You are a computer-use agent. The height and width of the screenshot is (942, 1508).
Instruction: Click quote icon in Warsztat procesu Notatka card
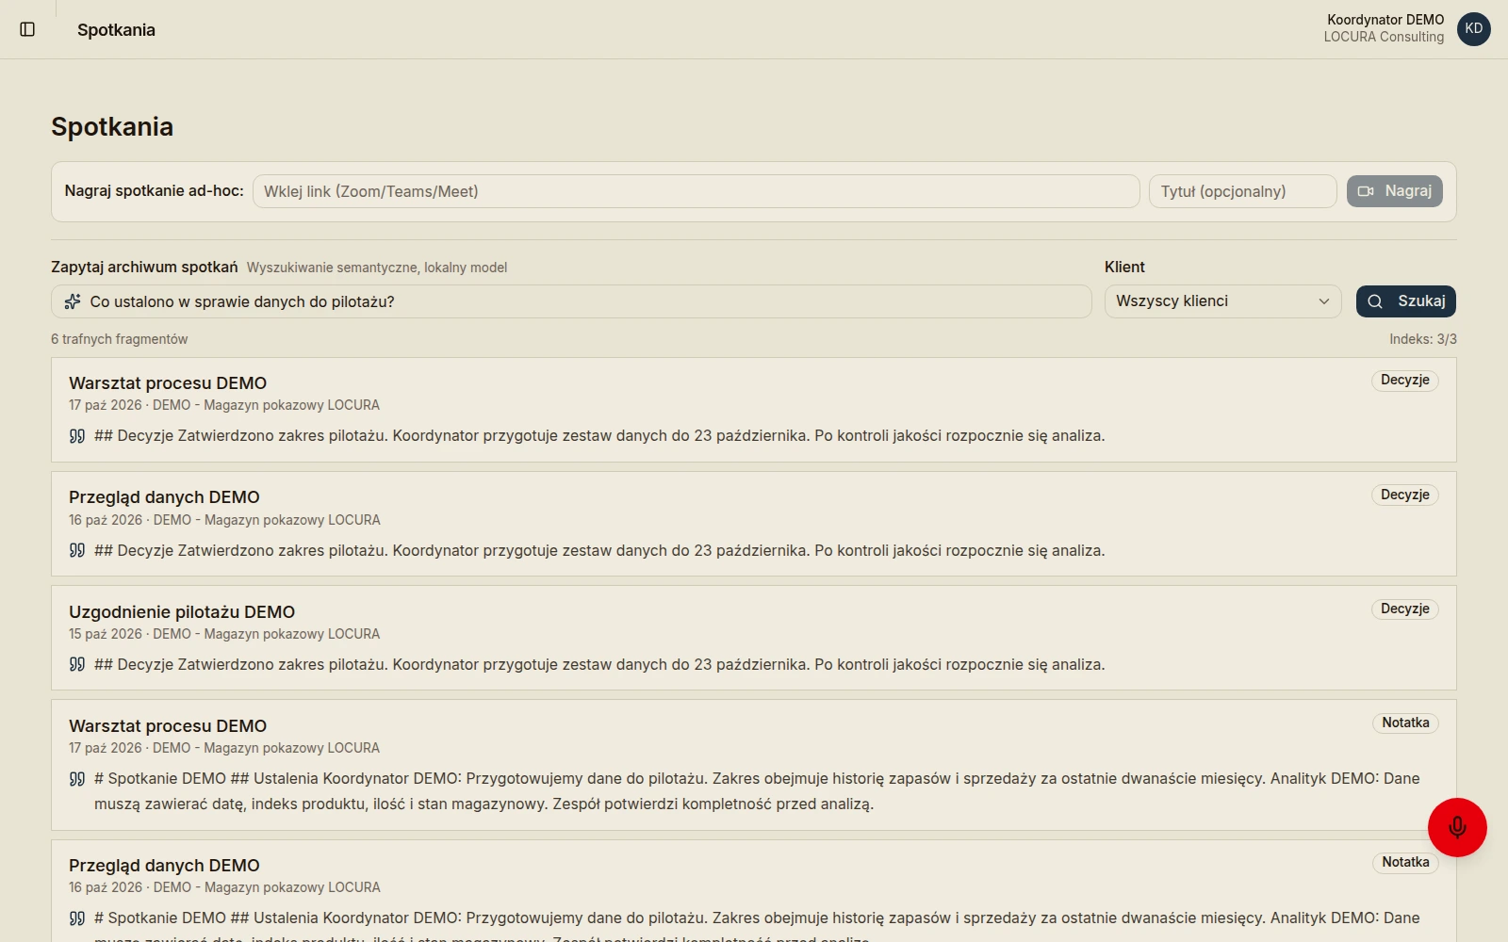[77, 779]
